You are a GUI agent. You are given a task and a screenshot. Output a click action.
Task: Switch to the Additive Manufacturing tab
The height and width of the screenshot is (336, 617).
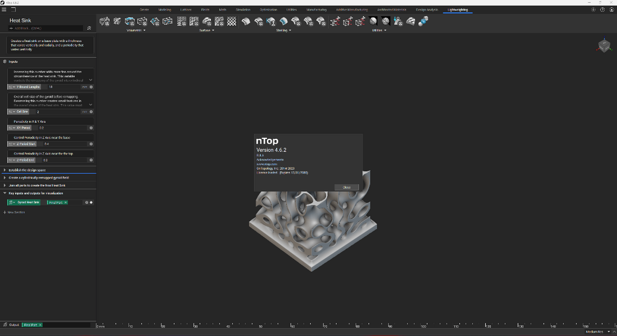[352, 10]
